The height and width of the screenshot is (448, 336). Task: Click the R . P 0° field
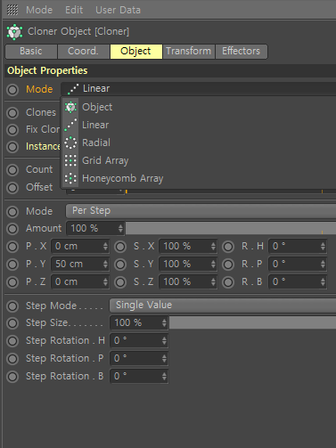[x=298, y=264]
